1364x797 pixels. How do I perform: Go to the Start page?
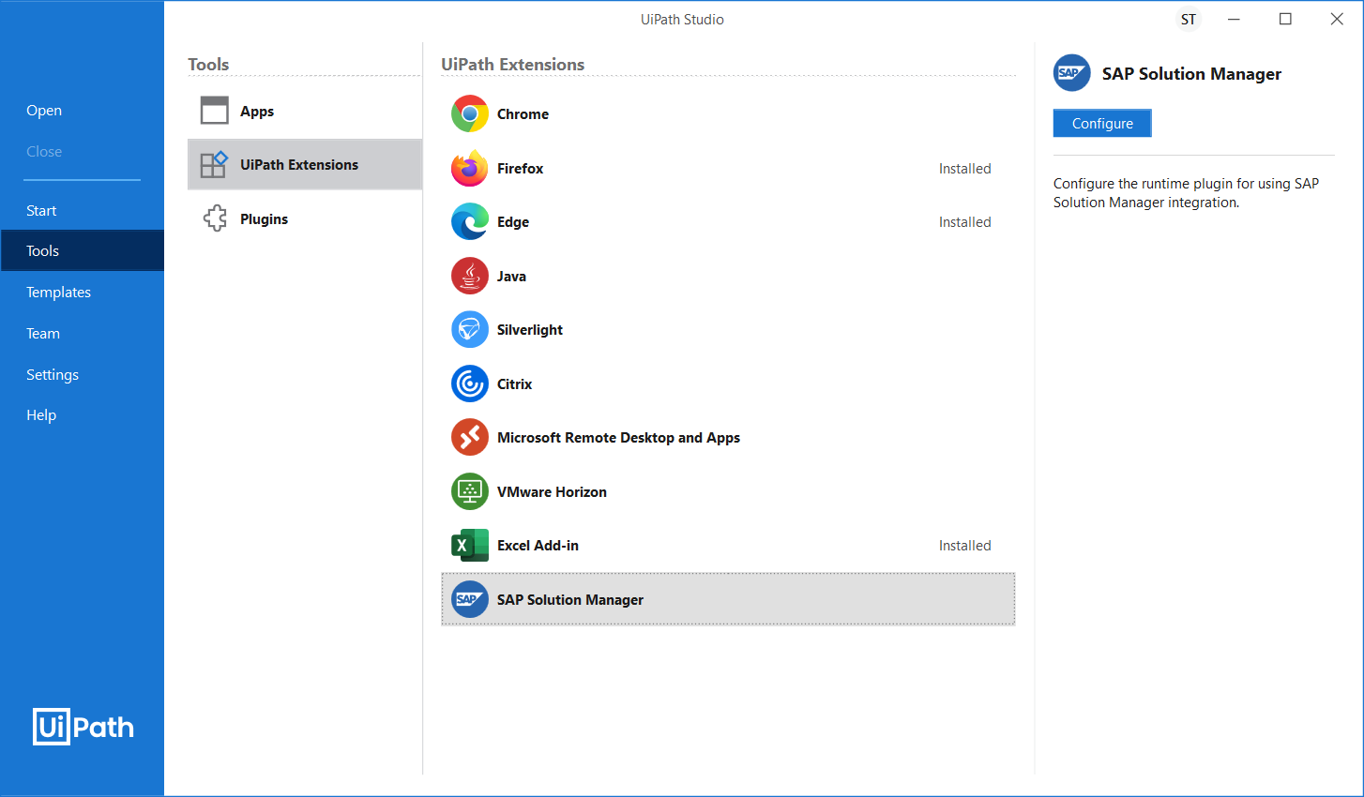[41, 211]
